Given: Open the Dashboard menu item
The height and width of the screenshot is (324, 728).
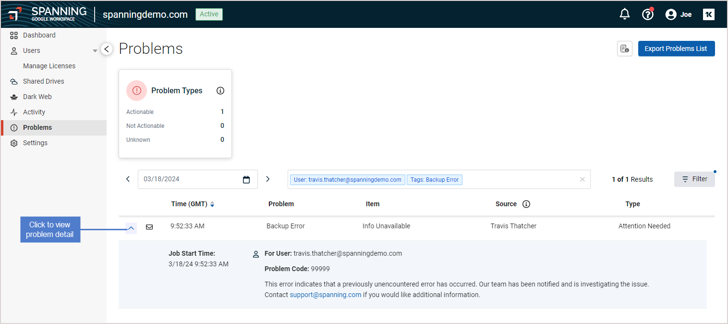Looking at the screenshot, I should 39,35.
